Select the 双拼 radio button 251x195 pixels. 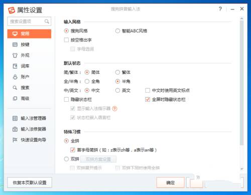click(x=66, y=159)
